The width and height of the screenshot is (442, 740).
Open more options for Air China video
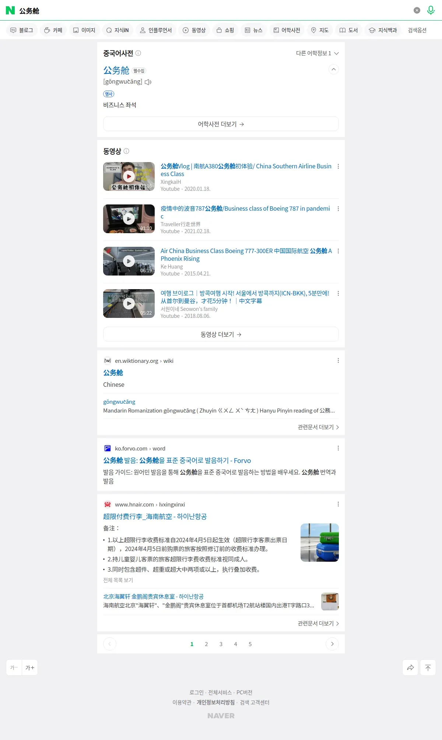pos(338,251)
